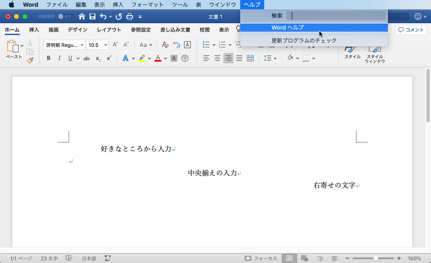431x263 pixels.
Task: Apply subscript formatting
Action: (98, 58)
